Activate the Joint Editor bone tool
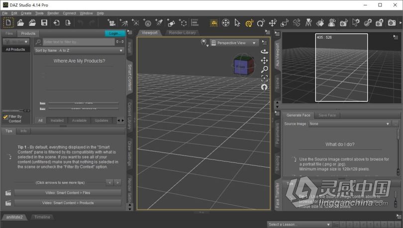The width and height of the screenshot is (403, 228). tap(297, 23)
